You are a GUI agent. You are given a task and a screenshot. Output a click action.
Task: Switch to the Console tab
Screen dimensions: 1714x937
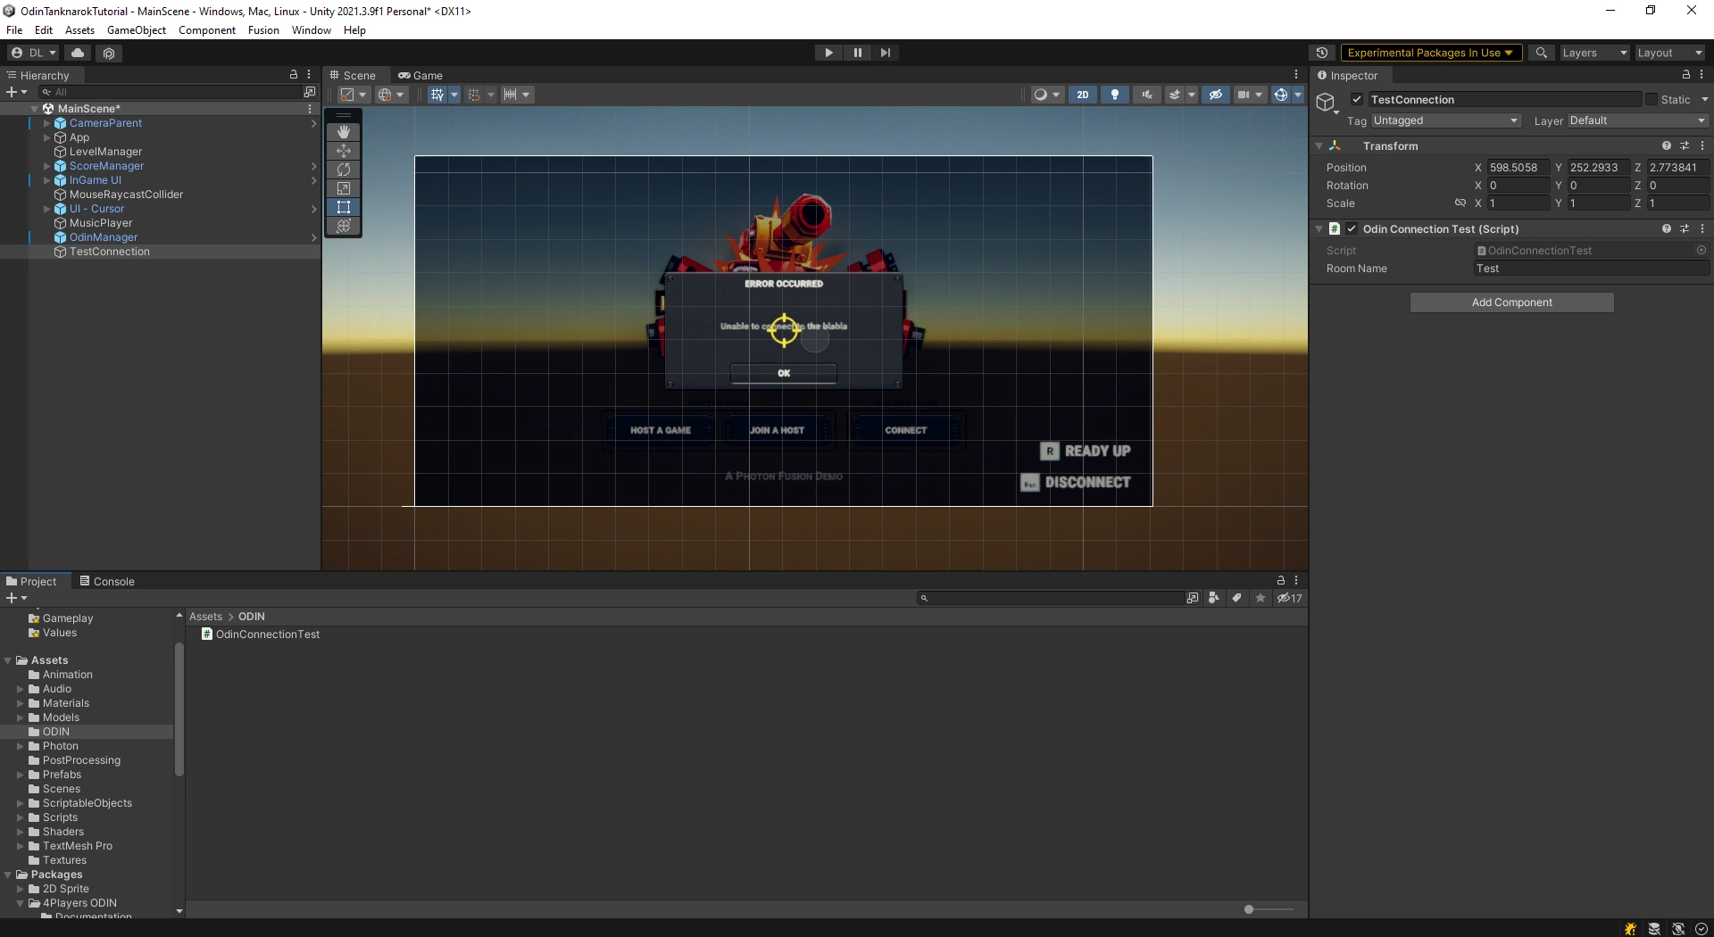click(x=107, y=581)
